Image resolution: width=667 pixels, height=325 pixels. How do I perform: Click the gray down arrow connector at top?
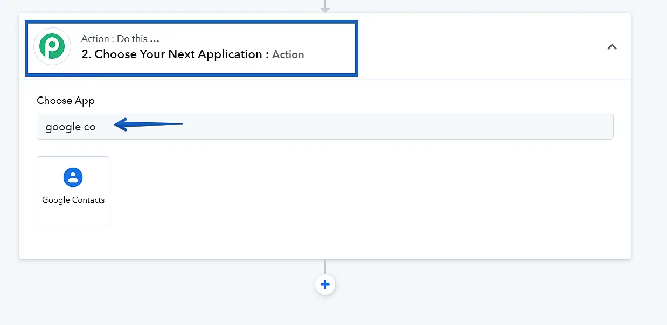[x=325, y=8]
